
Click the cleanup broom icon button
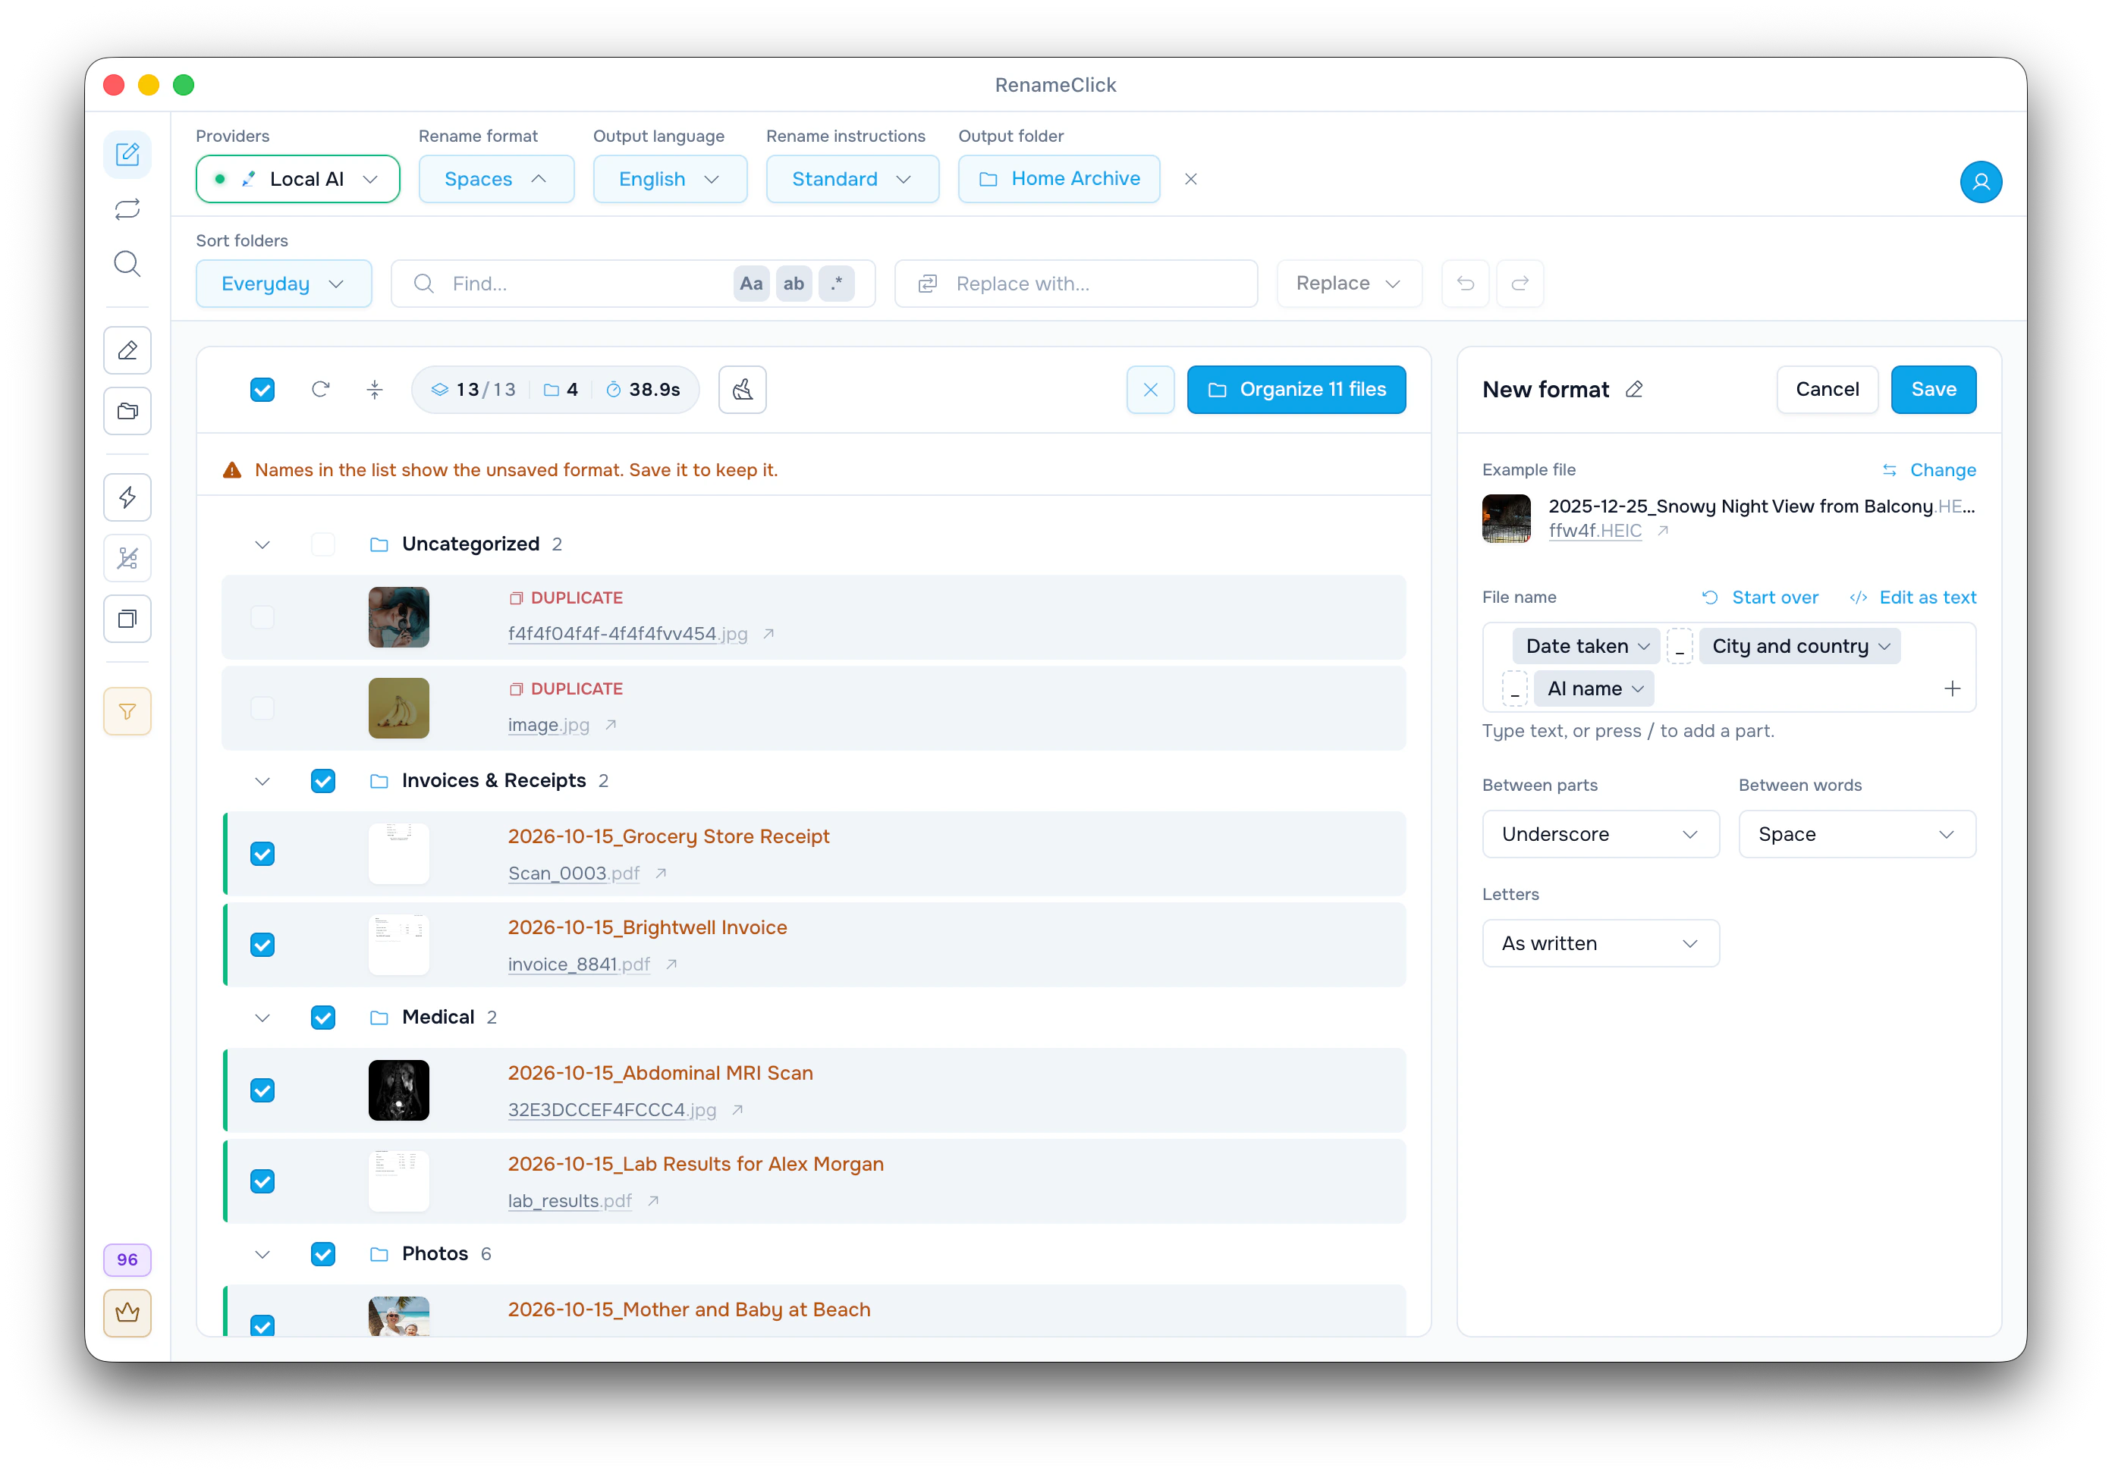coord(743,389)
